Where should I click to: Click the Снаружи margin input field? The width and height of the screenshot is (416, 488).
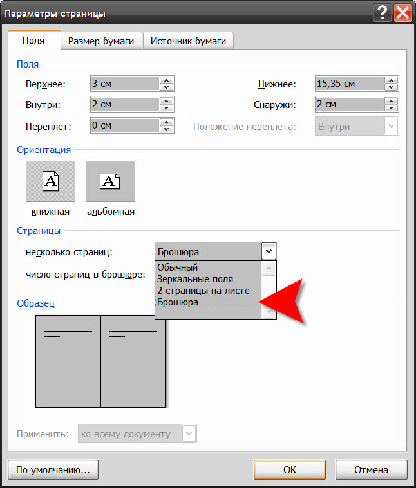pyautogui.click(x=350, y=104)
